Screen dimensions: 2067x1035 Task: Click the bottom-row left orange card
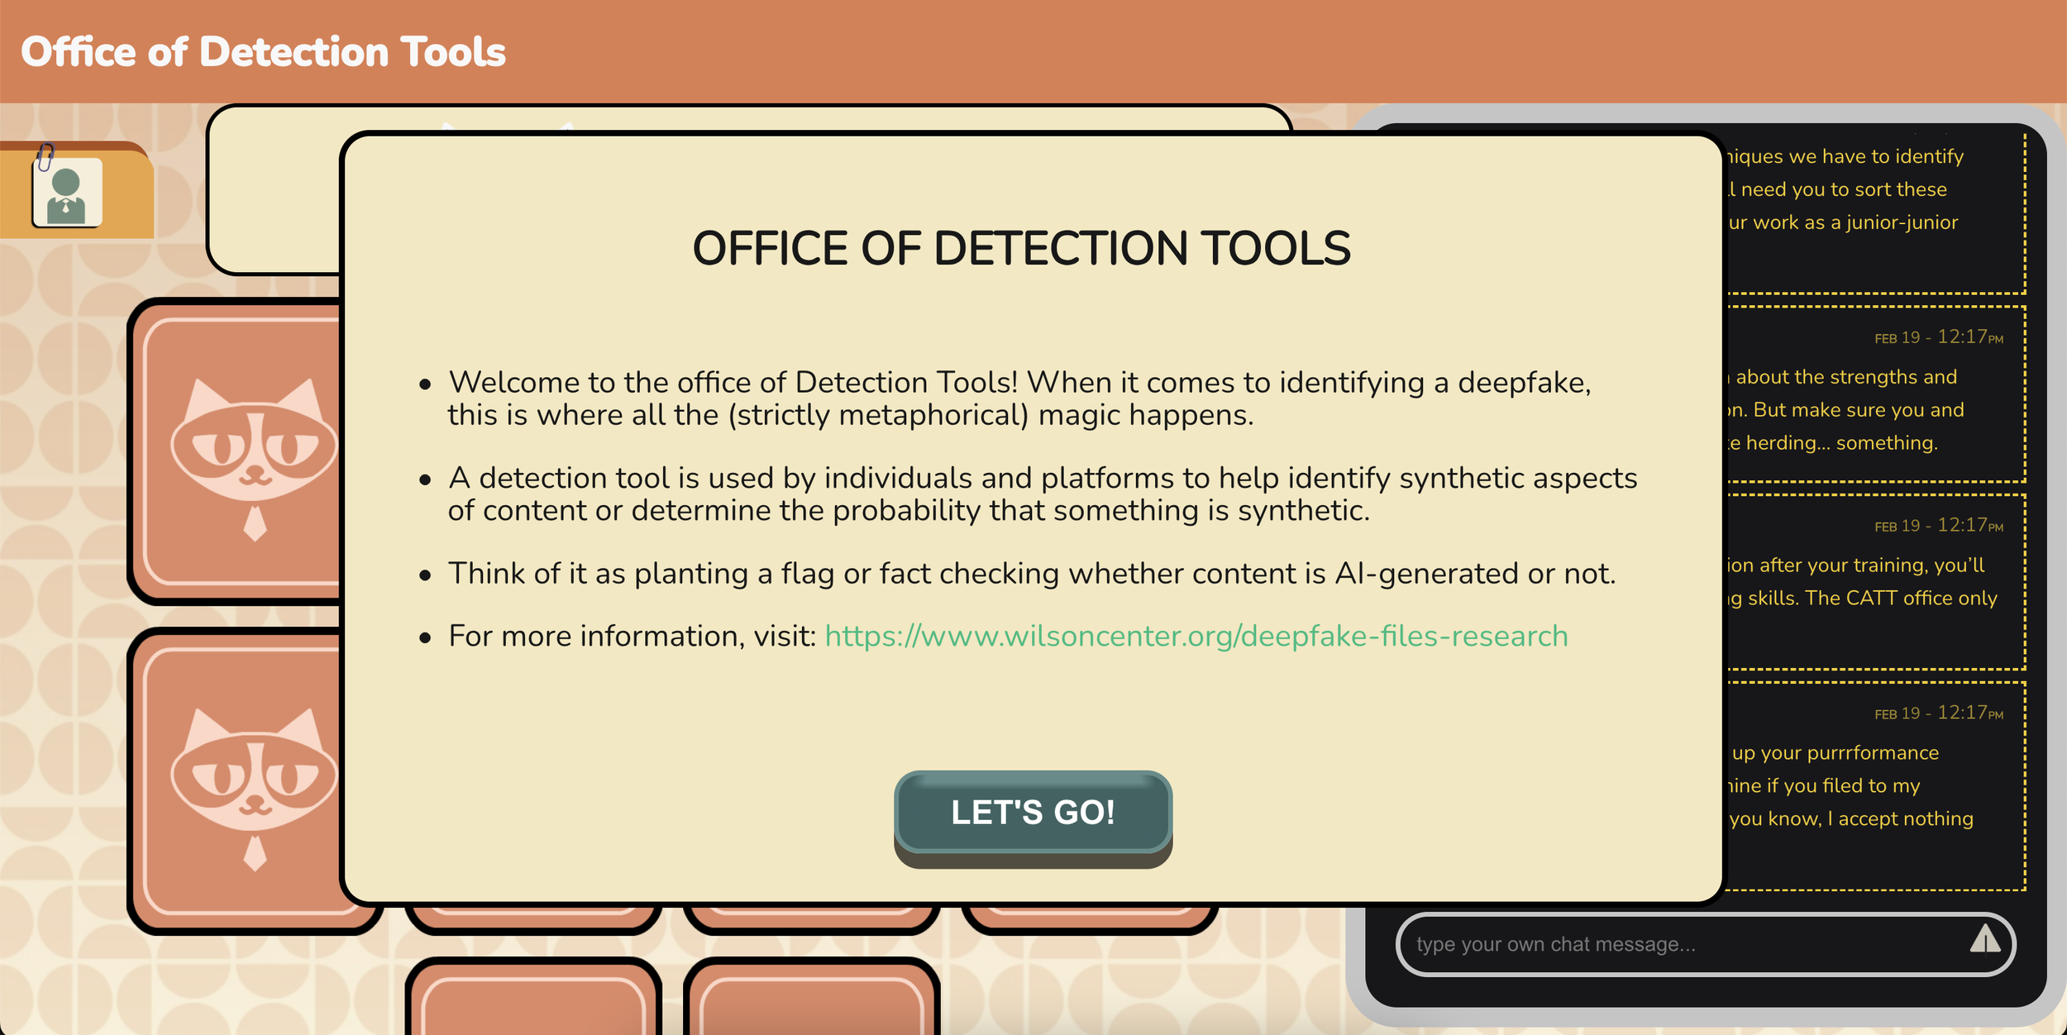coord(533,1000)
